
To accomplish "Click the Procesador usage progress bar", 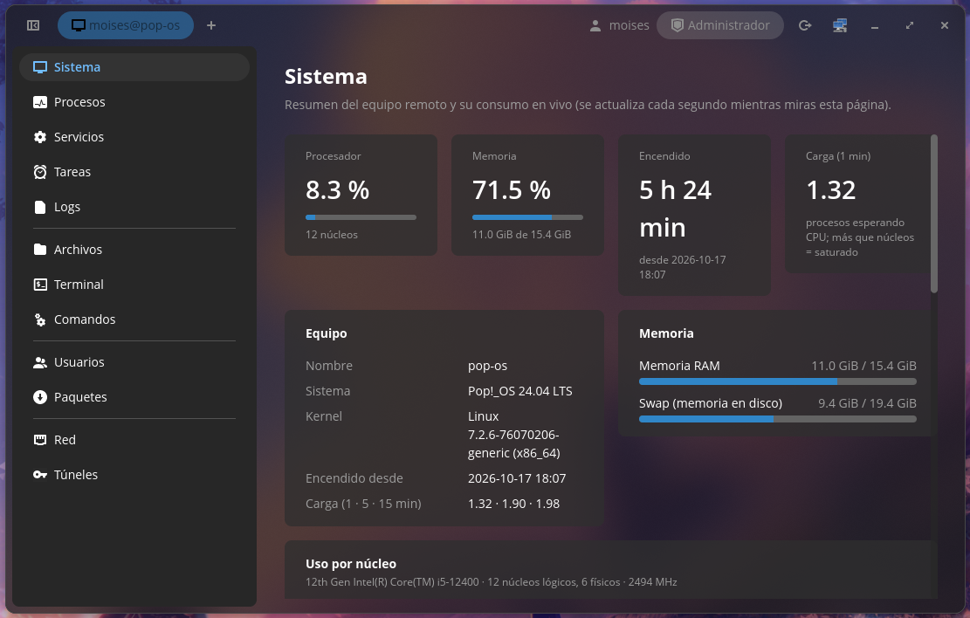I will 361,217.
